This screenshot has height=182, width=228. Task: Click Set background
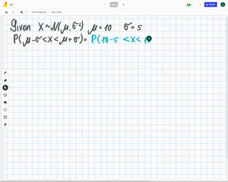coord(39,12)
